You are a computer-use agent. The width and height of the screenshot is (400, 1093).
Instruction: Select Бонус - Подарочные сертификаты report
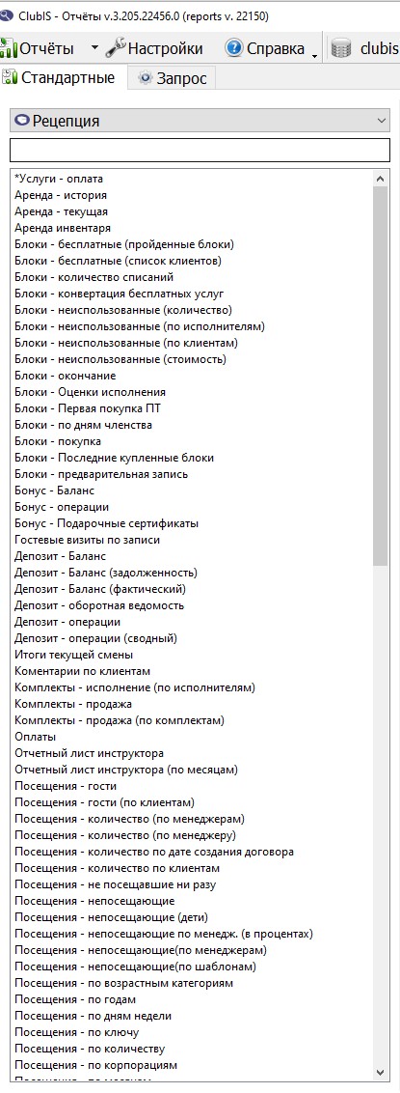click(x=106, y=523)
